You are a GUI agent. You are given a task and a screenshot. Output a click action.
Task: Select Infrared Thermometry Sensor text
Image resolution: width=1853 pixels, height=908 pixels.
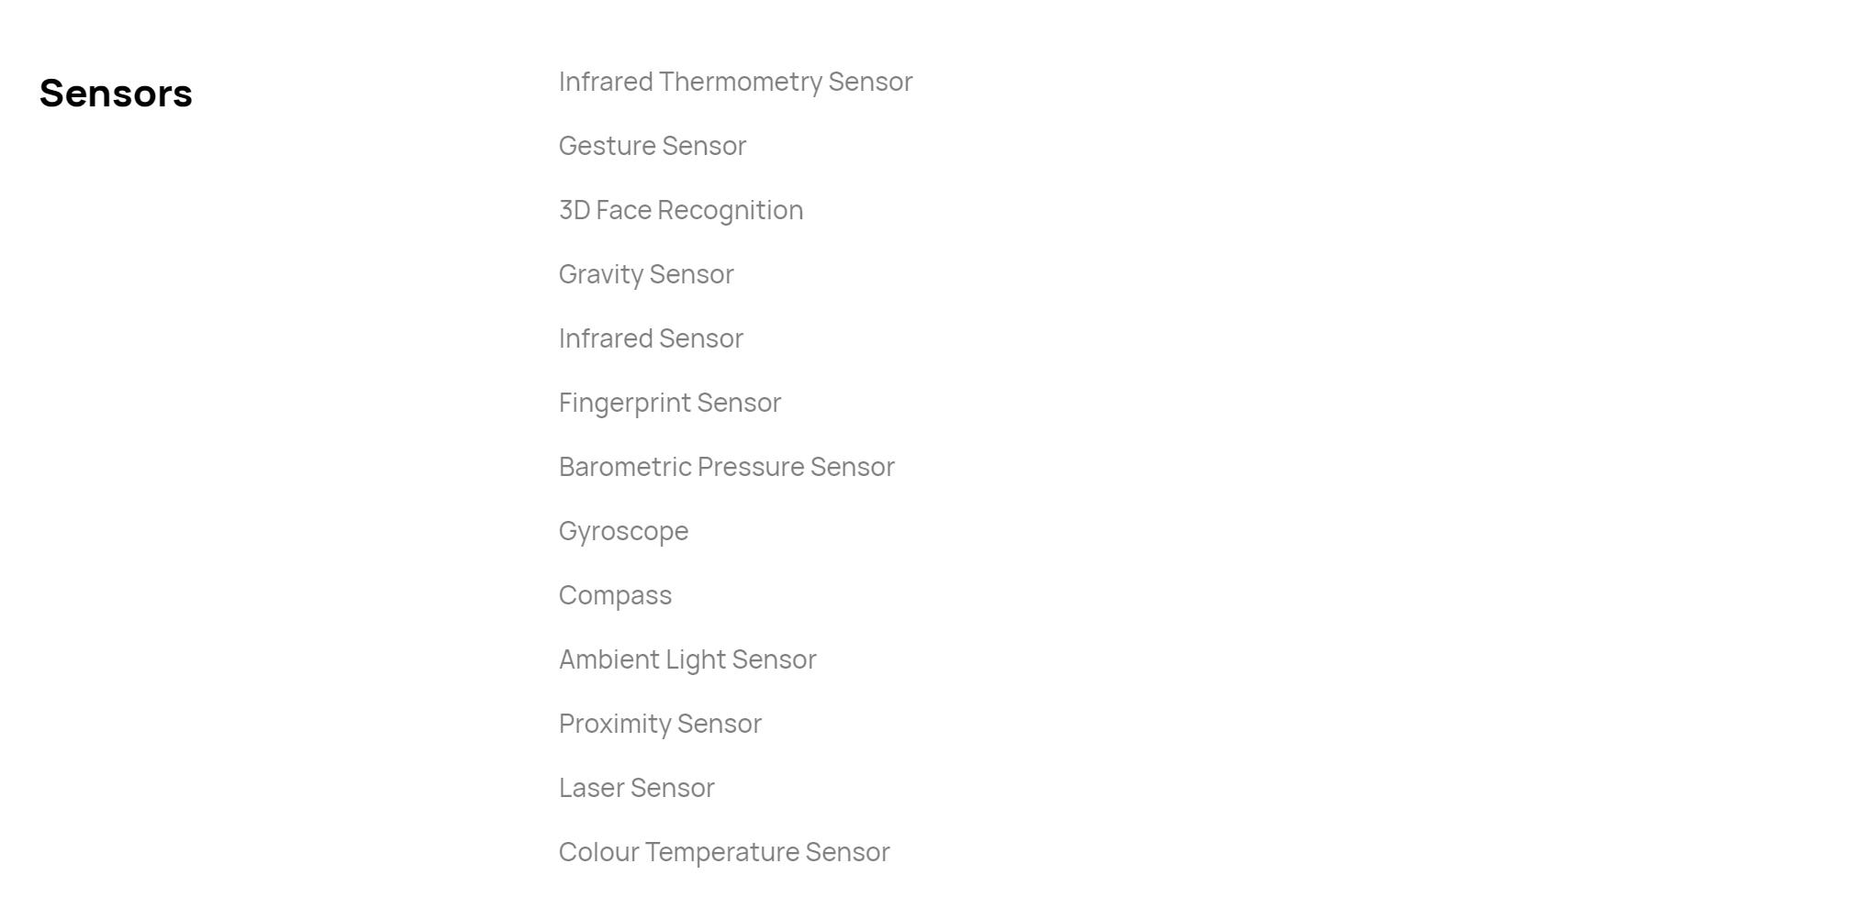735,82
